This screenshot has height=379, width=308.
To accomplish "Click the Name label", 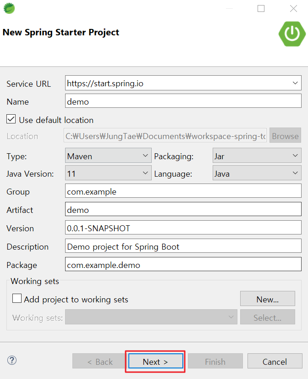I will 17,102.
